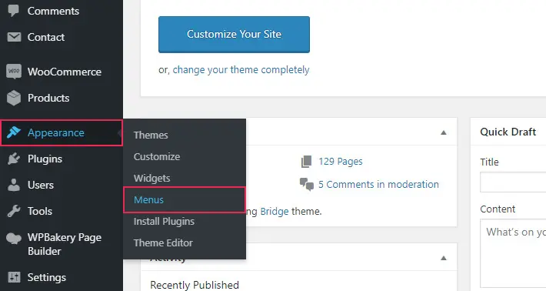Open the Tools sidebar menu
This screenshot has width=546, height=291.
(x=40, y=211)
